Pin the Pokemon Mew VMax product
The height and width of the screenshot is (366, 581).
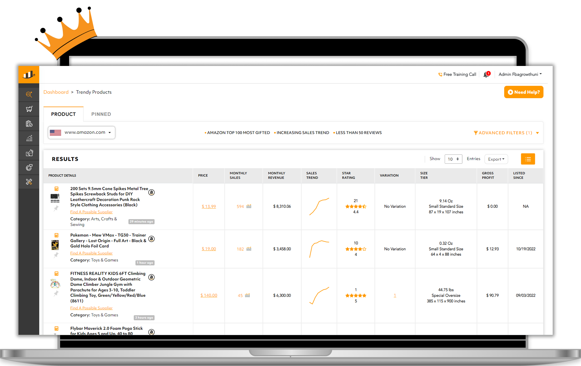pyautogui.click(x=56, y=255)
